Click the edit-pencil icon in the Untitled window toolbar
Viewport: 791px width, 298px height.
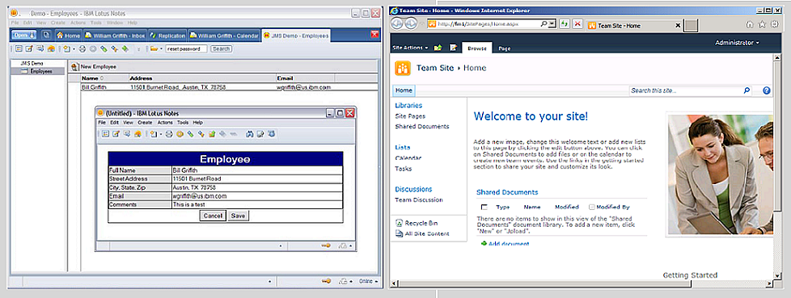116,134
